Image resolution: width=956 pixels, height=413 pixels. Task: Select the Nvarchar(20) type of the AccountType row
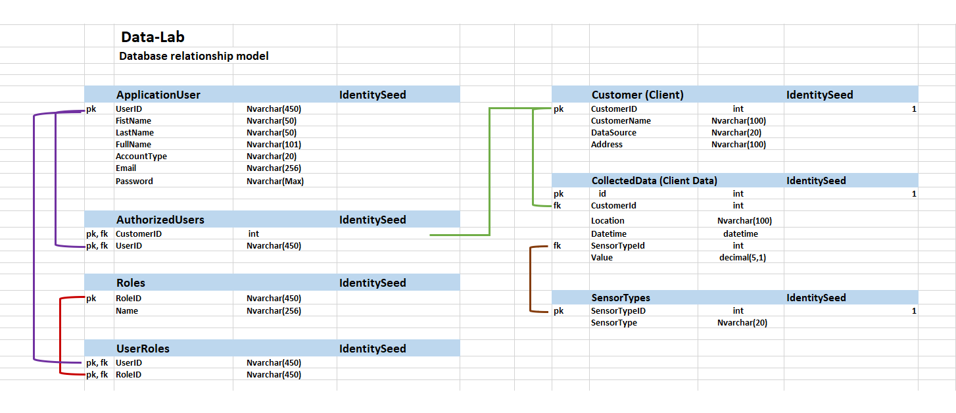pos(272,157)
